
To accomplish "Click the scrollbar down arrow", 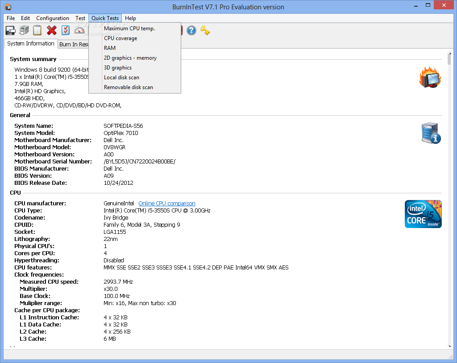I will click(x=450, y=346).
